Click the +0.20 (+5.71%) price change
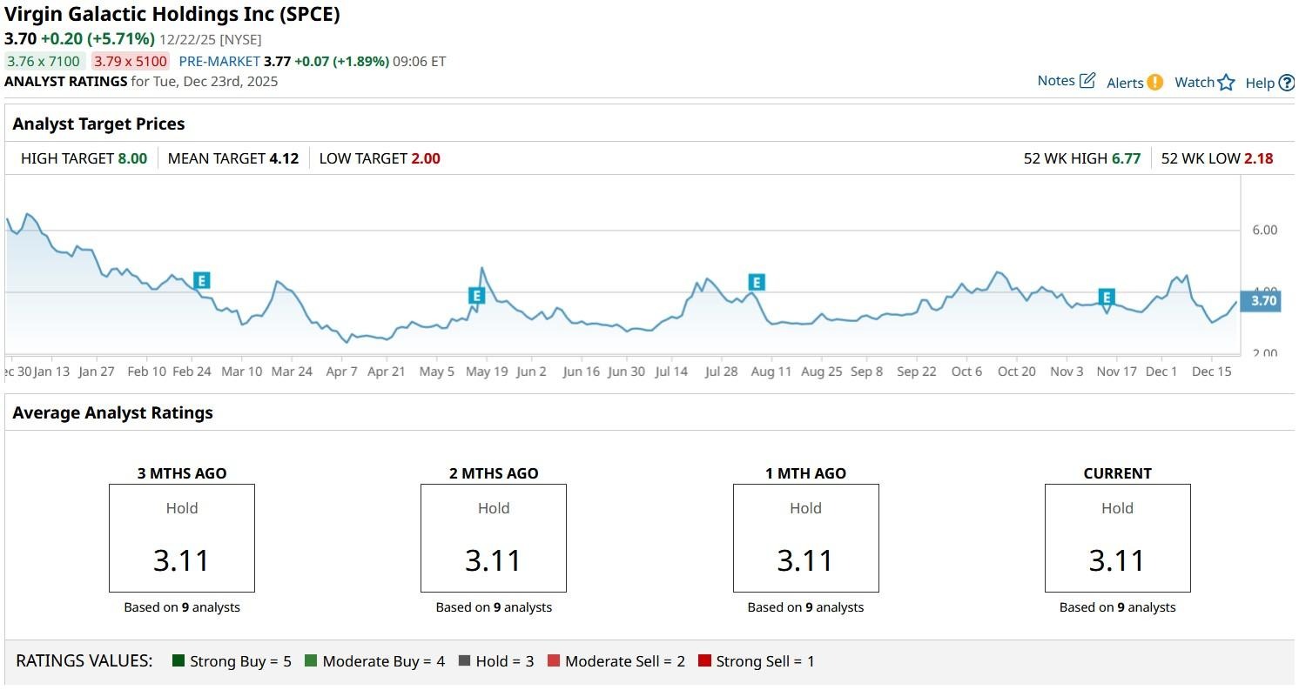This screenshot has height=690, width=1299. [98, 39]
